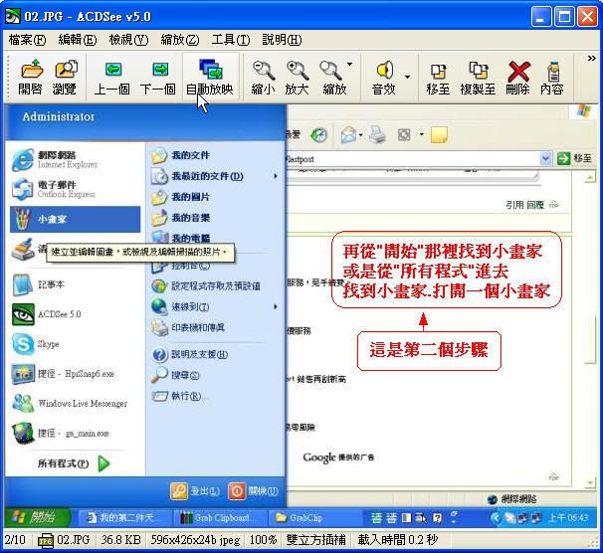
Task: Zoom out with the 縮小 magnifier
Action: [x=263, y=77]
